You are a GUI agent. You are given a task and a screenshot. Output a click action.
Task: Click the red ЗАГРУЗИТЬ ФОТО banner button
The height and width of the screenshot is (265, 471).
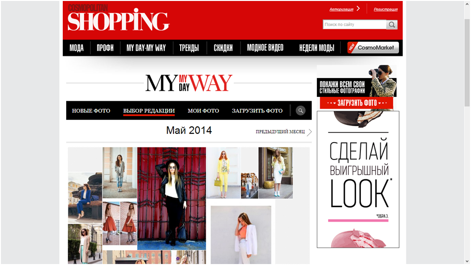point(357,103)
